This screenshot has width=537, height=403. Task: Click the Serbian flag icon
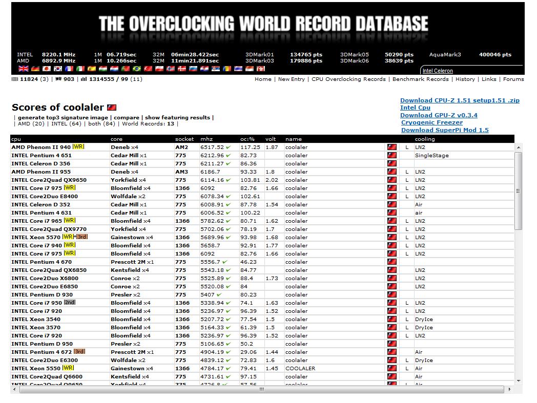click(x=216, y=69)
